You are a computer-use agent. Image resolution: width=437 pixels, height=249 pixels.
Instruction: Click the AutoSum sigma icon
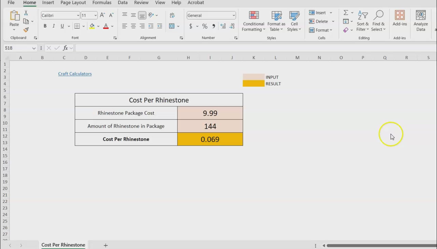[x=346, y=13]
